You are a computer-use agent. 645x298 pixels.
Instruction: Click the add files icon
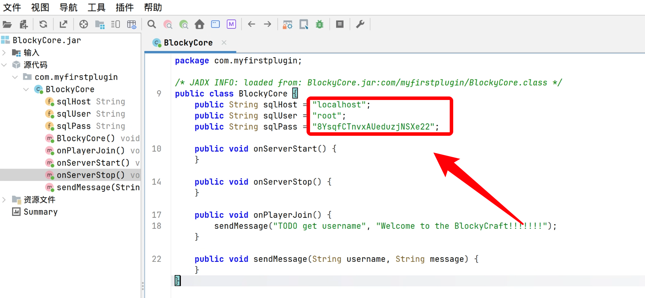pyautogui.click(x=24, y=25)
